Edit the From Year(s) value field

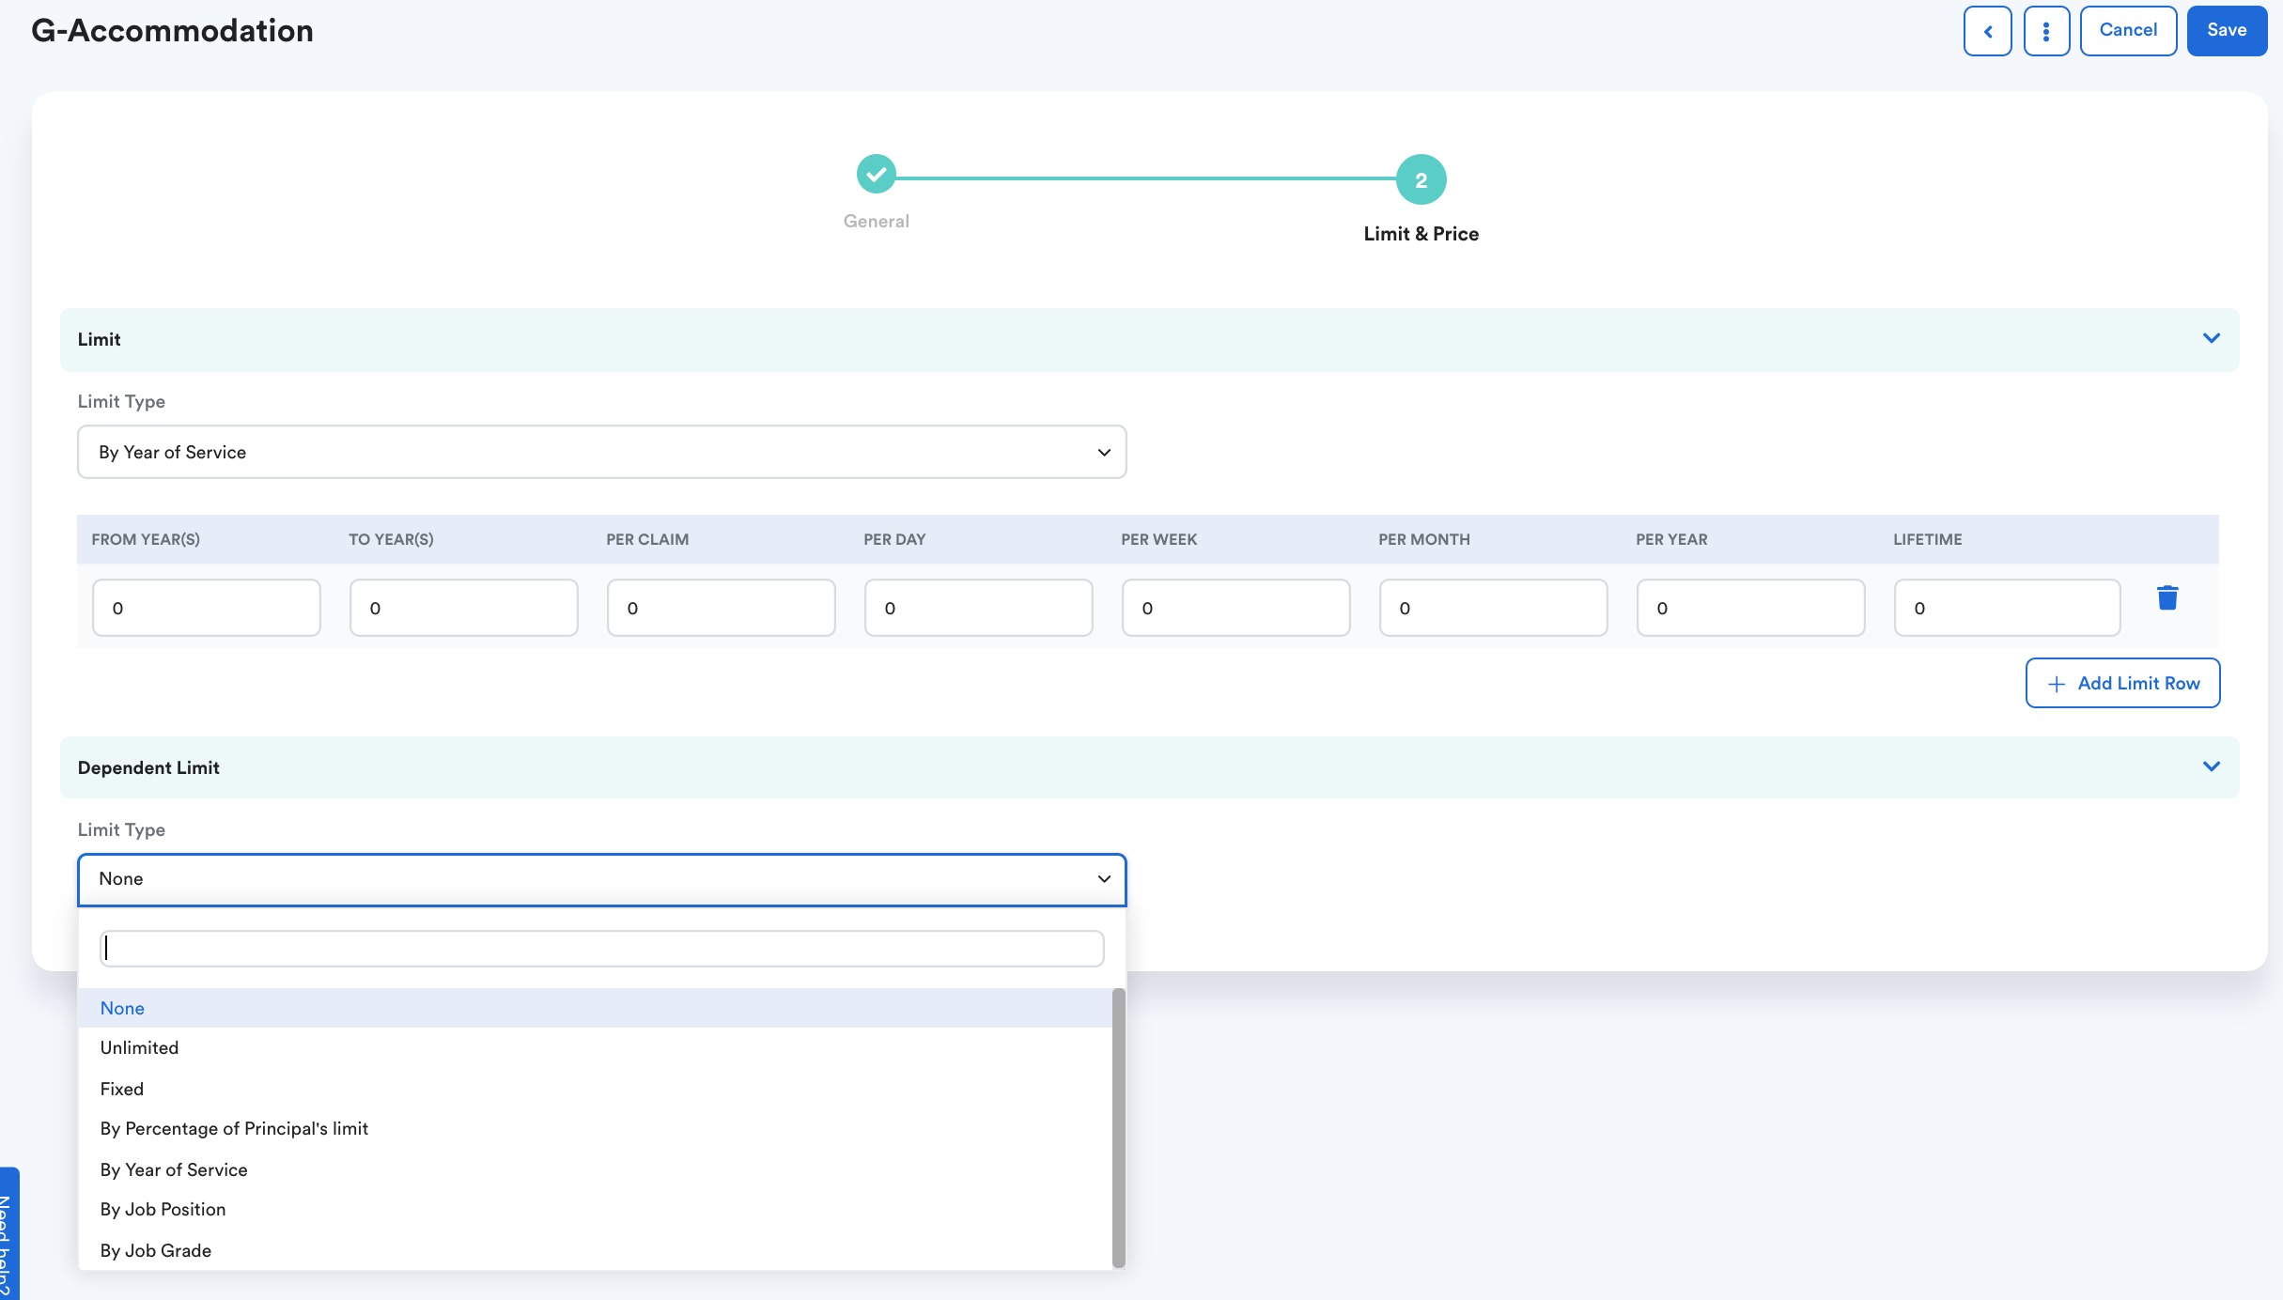pyautogui.click(x=207, y=608)
